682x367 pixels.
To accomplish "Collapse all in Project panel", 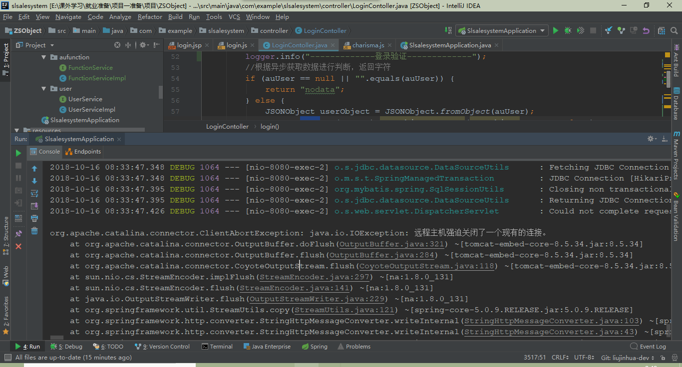I will tap(128, 45).
